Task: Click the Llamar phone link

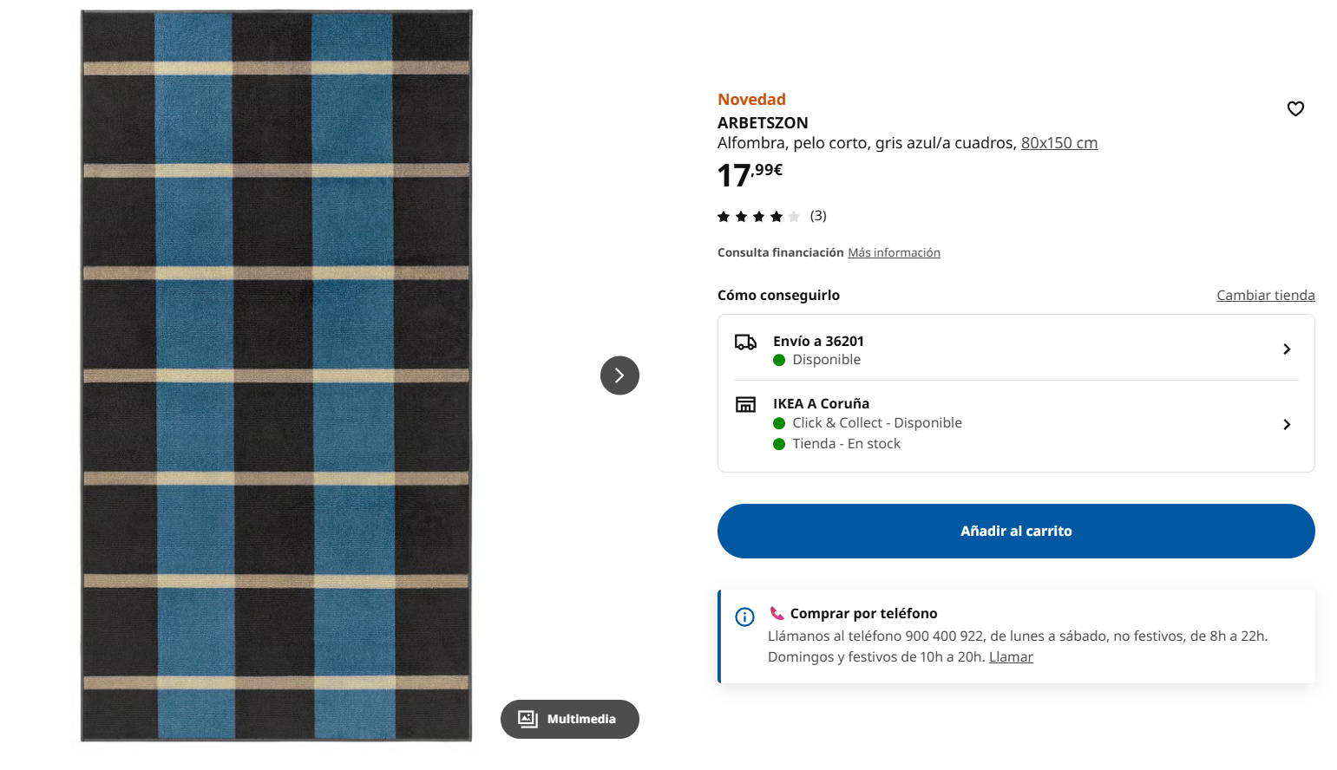Action: tap(1011, 656)
